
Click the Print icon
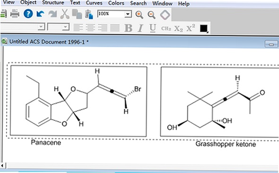click(15, 14)
